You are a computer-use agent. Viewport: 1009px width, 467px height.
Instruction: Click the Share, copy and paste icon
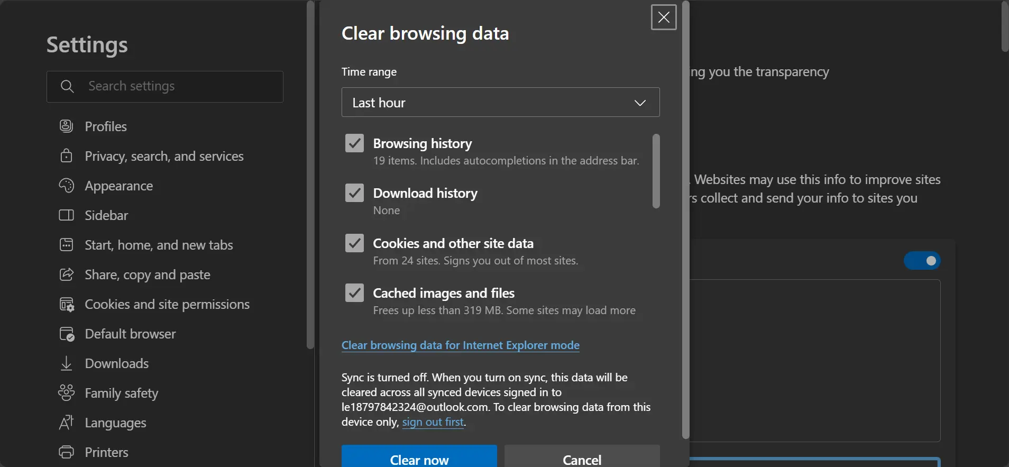pyautogui.click(x=66, y=274)
